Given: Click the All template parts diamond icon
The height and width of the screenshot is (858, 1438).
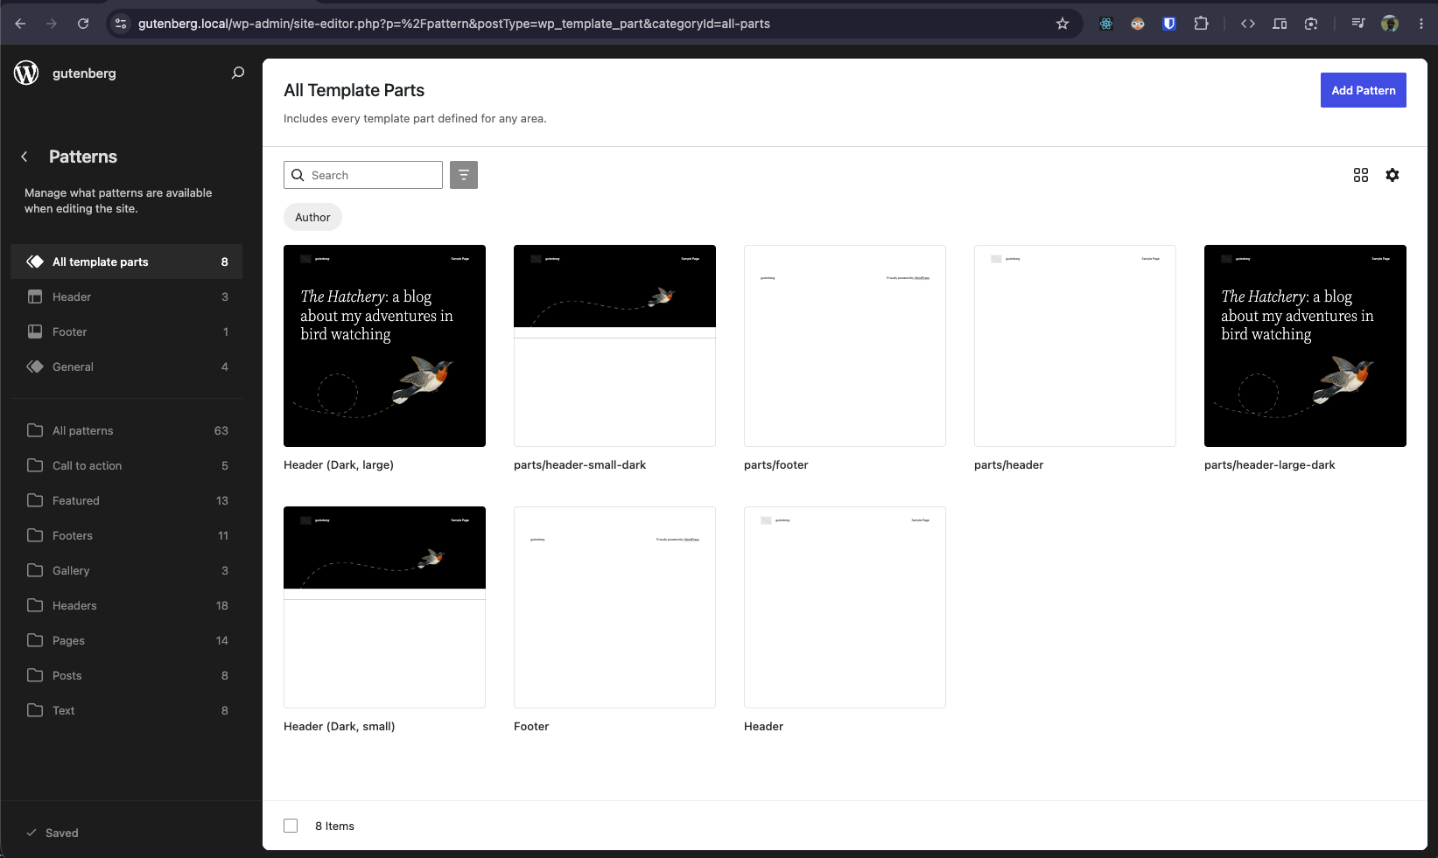Looking at the screenshot, I should tap(35, 262).
